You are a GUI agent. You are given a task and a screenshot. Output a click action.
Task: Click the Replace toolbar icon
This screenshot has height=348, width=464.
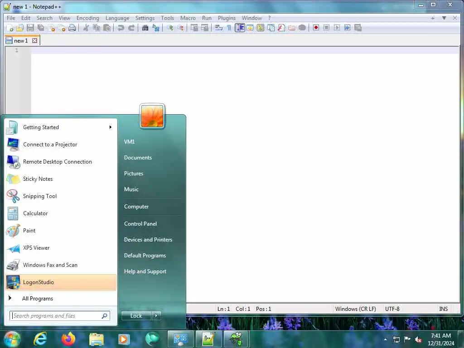(156, 28)
